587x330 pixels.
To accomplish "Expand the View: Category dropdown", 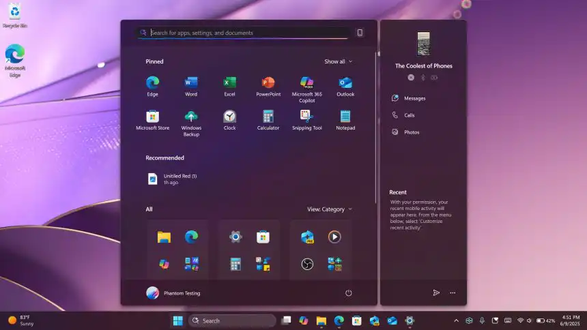I will tap(330, 209).
